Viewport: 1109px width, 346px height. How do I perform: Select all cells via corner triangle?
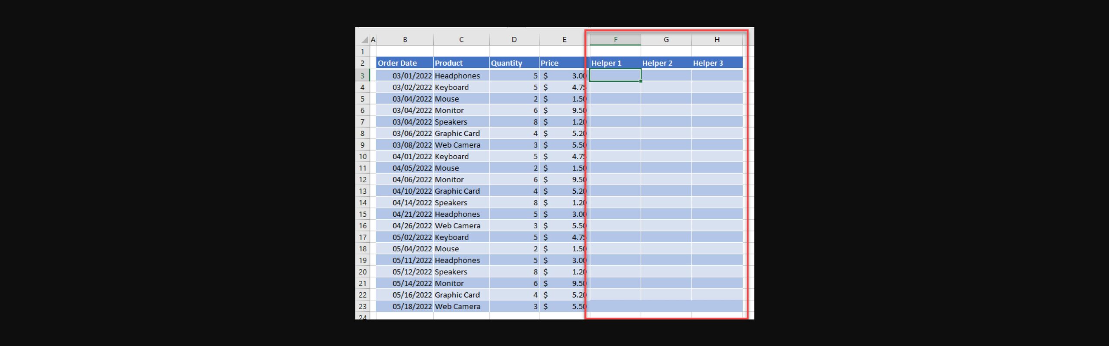click(364, 40)
